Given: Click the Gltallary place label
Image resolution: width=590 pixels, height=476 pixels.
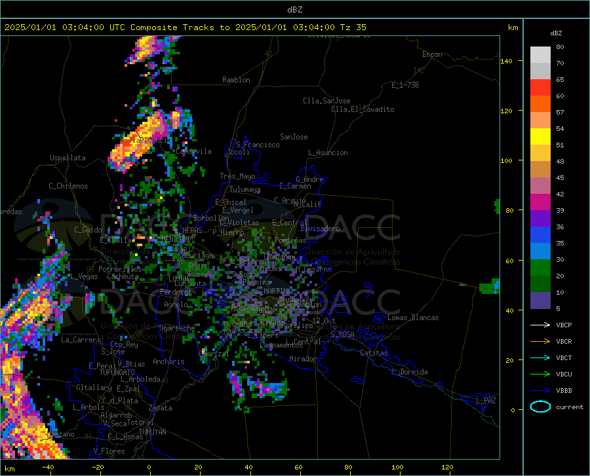Looking at the screenshot, I should [x=94, y=388].
